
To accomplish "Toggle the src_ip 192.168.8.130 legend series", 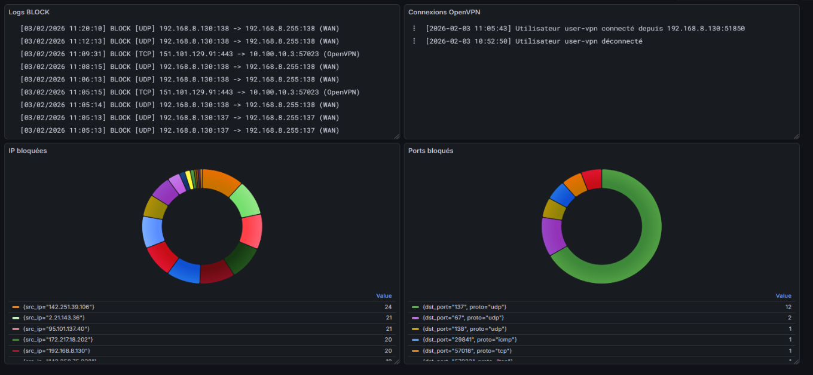I will 57,350.
